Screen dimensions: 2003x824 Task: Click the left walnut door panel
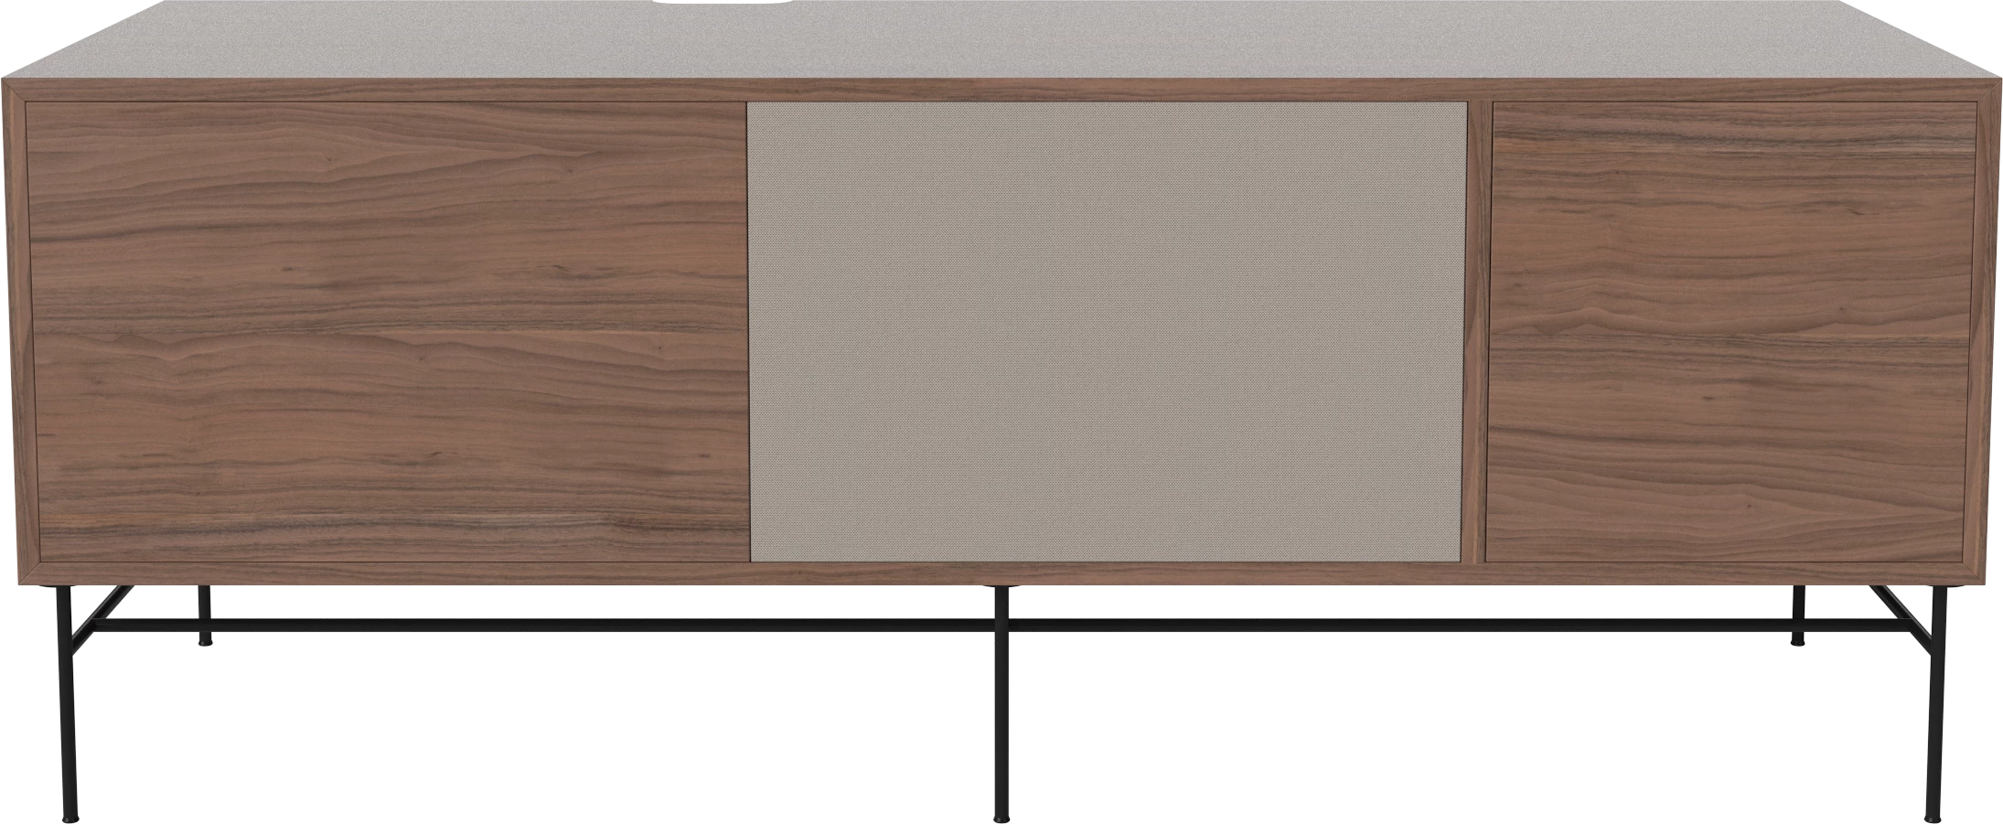coord(384,331)
